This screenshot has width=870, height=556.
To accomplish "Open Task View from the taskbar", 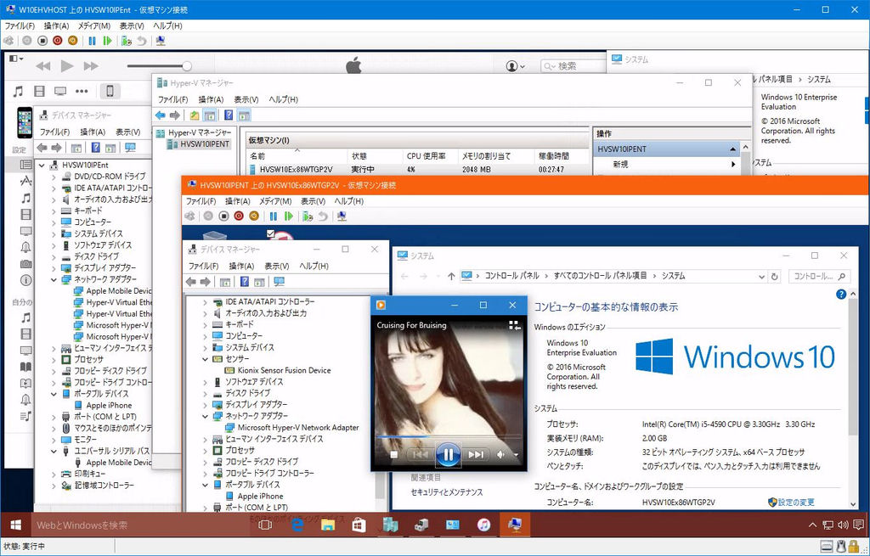I will click(265, 525).
